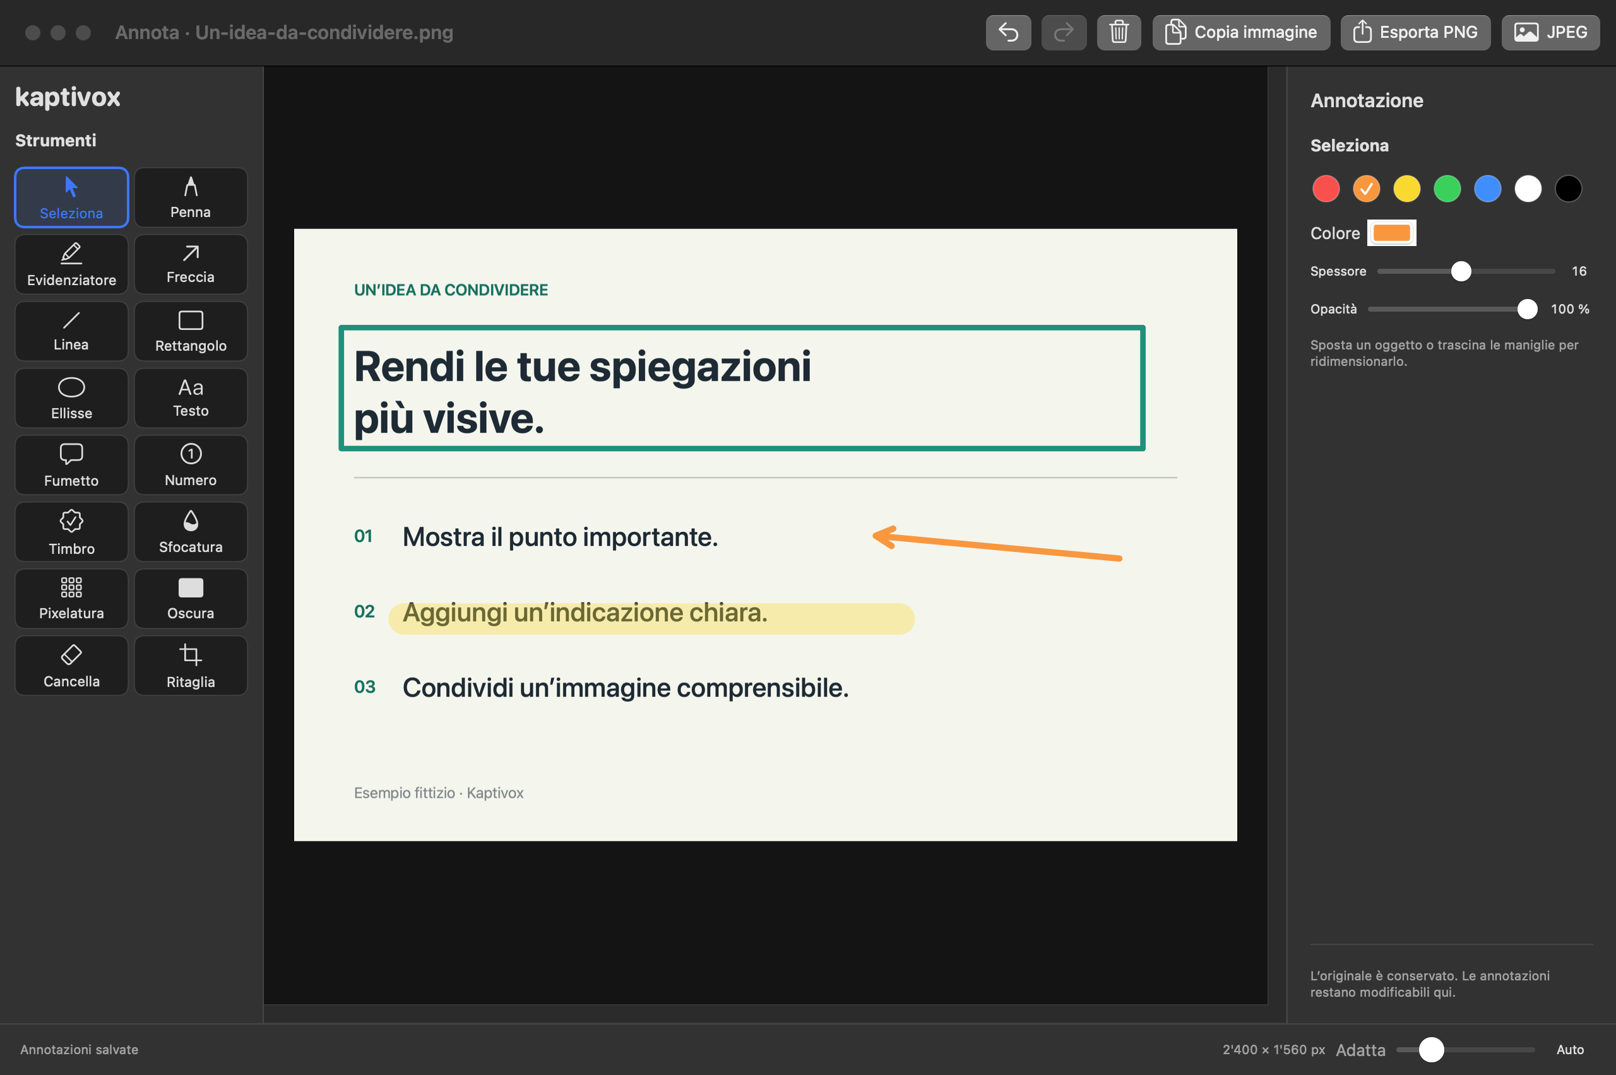This screenshot has width=1616, height=1075.
Task: Select the yellow color swatch
Action: click(x=1407, y=189)
